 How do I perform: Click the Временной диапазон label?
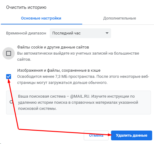(x=26, y=33)
